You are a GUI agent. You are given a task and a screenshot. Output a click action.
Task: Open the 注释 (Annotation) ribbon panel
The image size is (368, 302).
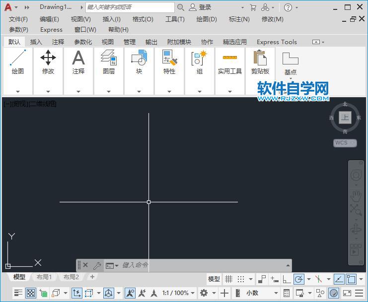point(78,62)
